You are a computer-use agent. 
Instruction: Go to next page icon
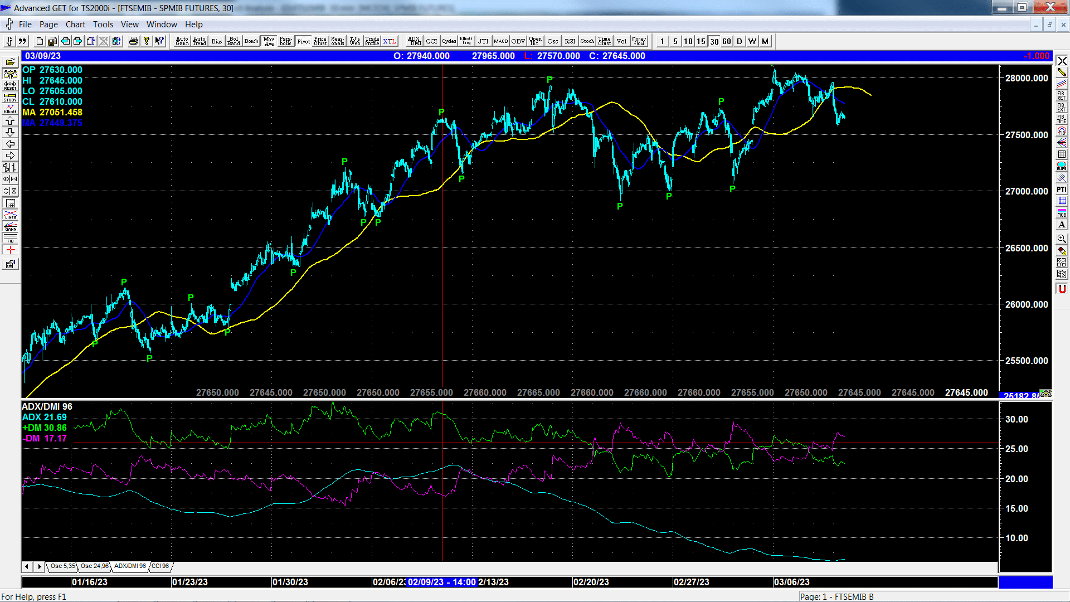[78, 41]
